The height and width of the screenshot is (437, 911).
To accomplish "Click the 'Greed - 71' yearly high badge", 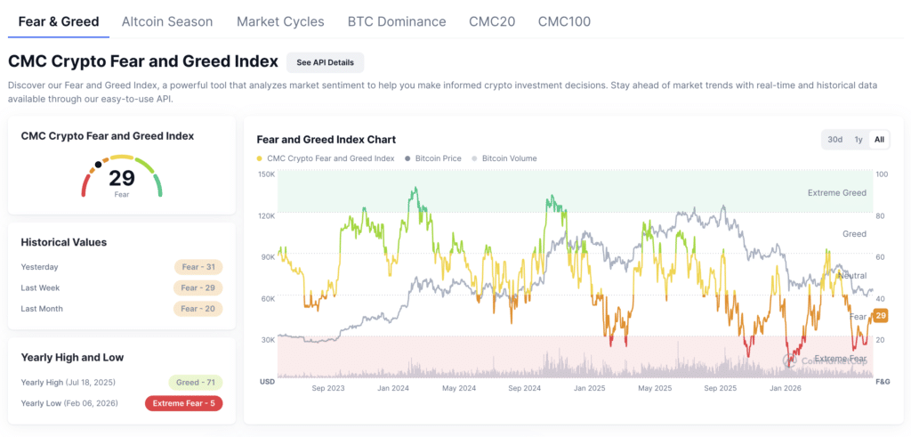I will (x=195, y=383).
